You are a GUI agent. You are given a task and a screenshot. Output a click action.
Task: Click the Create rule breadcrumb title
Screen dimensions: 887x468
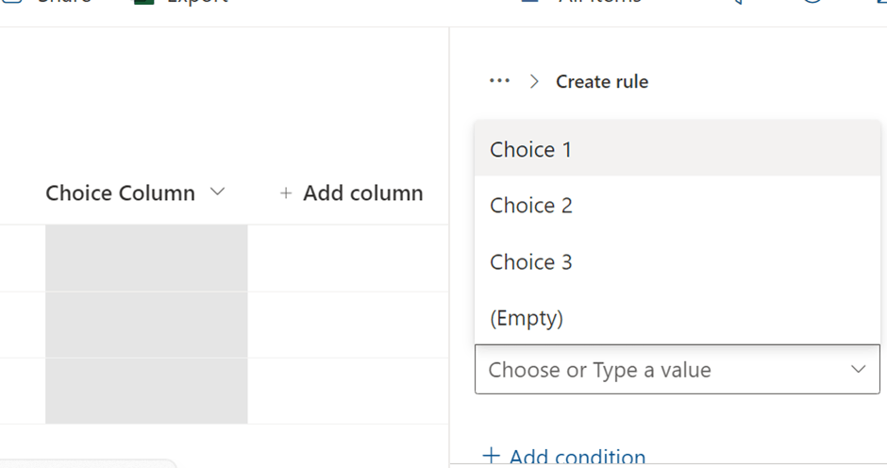point(602,81)
